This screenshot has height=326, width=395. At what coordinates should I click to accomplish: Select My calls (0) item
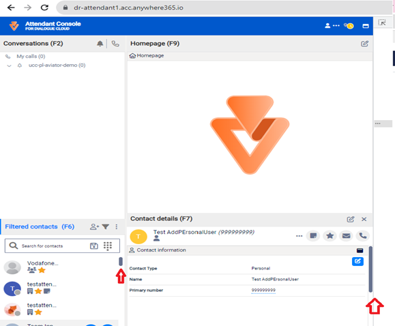pos(31,57)
